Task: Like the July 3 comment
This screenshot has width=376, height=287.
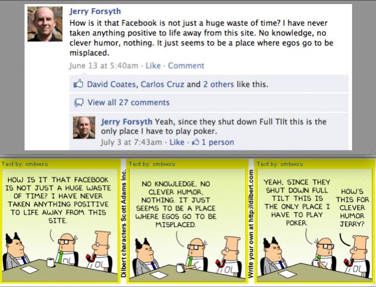Action: 177,142
